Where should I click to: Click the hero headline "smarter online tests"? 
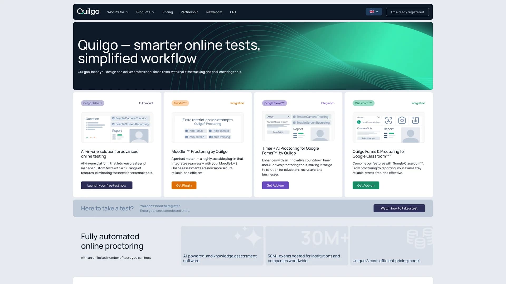(197, 45)
